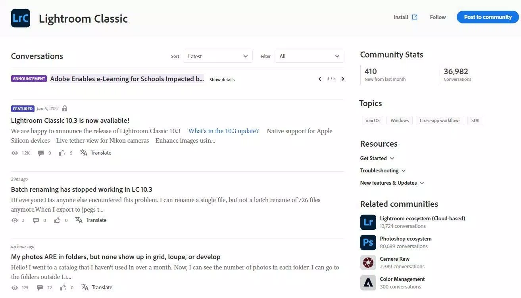Expand the Troubleshooting resources section
The width and height of the screenshot is (521, 298).
click(x=383, y=170)
